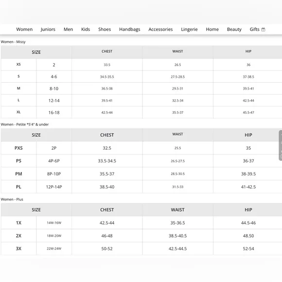Open the Shoes category

tap(105, 29)
